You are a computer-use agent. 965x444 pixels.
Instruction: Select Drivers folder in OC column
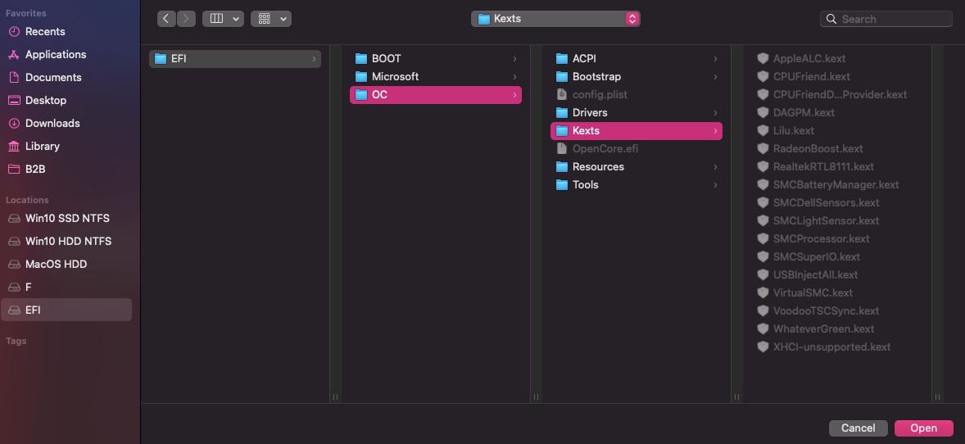pos(637,113)
